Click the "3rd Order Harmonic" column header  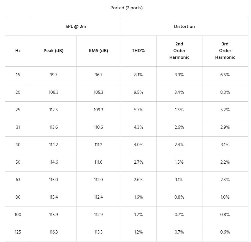(225, 51)
